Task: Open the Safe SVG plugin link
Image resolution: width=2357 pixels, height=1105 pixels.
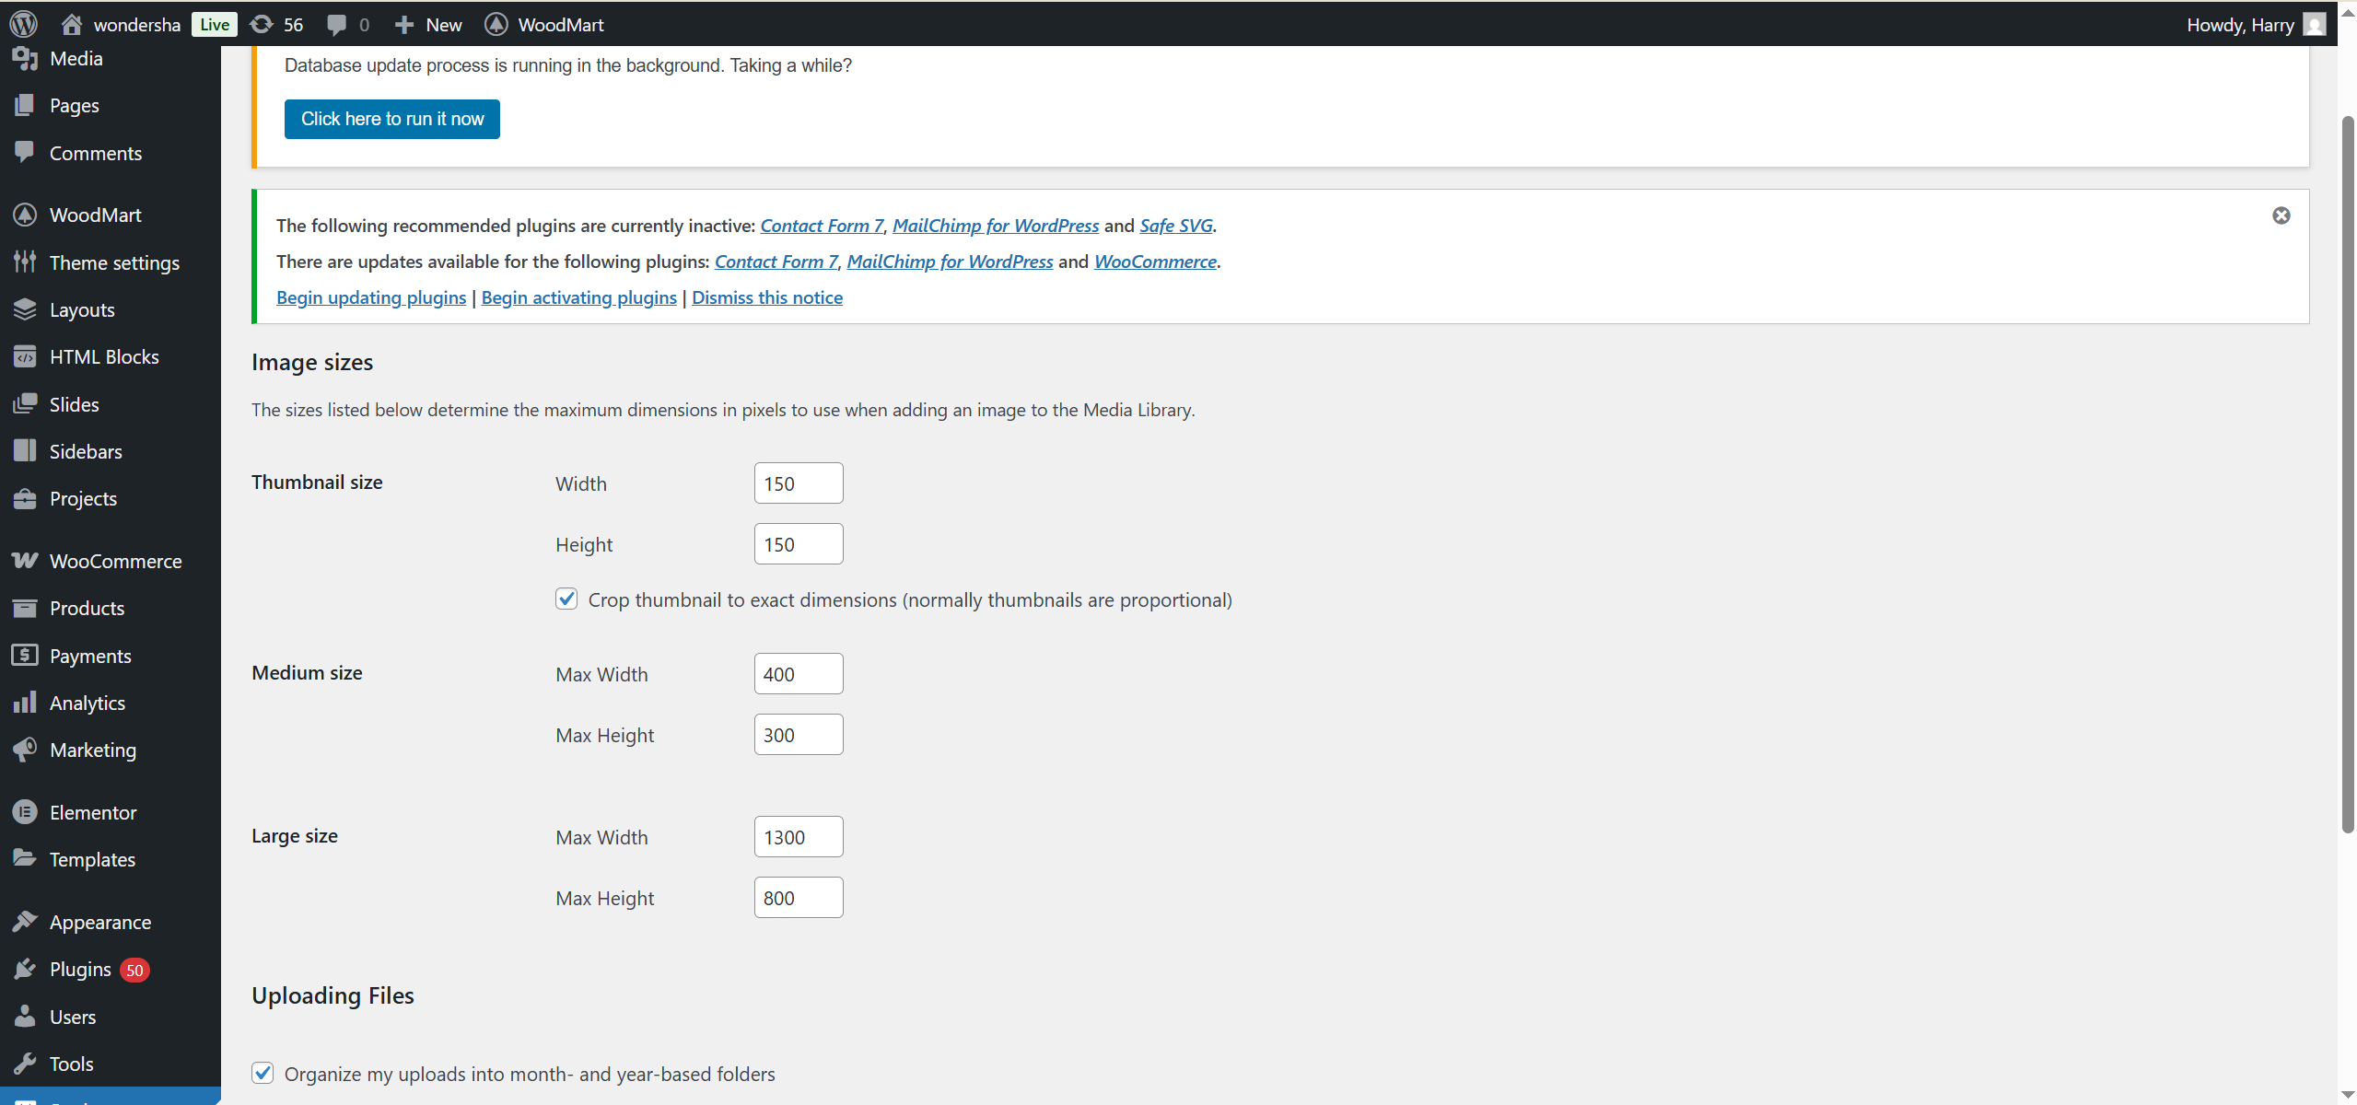Action: click(1174, 225)
